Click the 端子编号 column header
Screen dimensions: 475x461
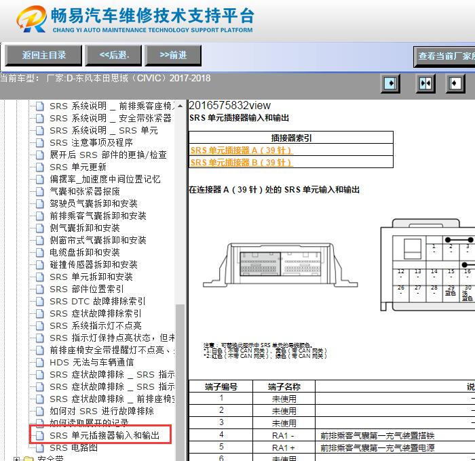221,387
